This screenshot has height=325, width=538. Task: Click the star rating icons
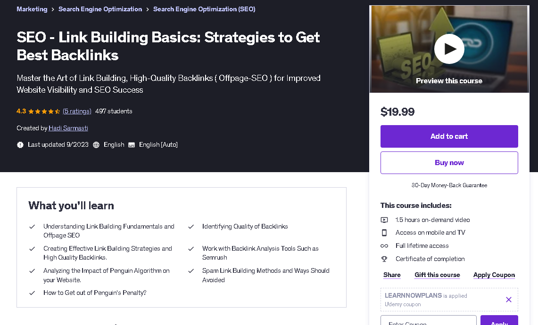pos(44,111)
